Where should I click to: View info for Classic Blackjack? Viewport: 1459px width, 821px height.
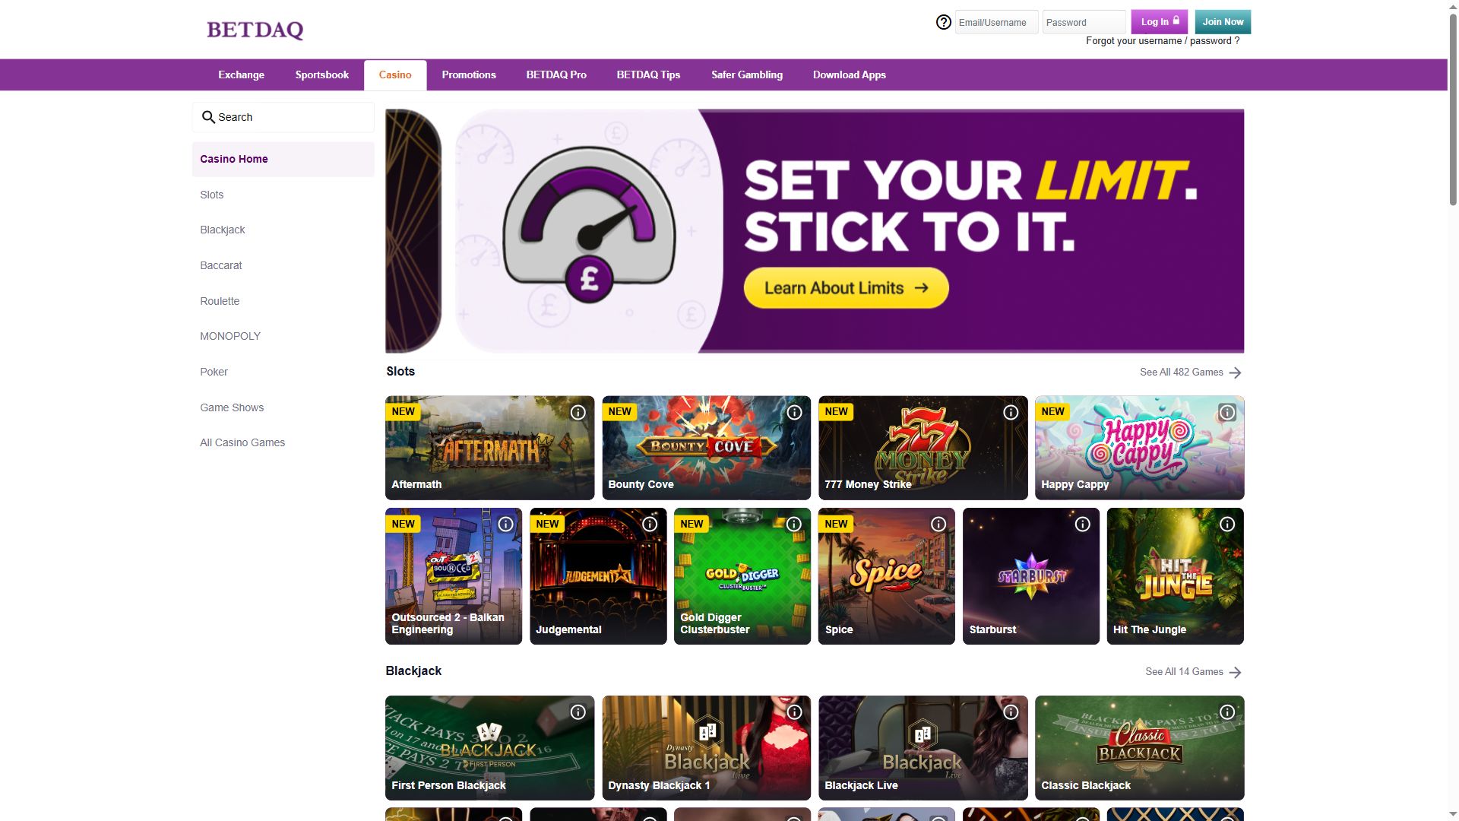1227,712
